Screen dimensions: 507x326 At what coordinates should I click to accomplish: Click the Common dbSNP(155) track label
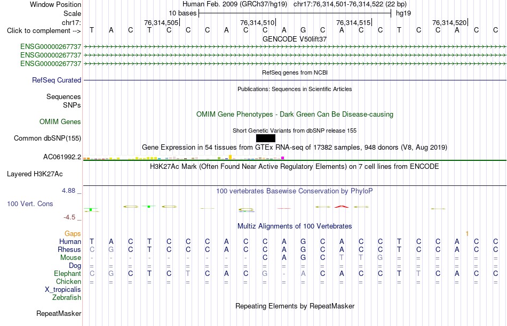tap(47, 138)
